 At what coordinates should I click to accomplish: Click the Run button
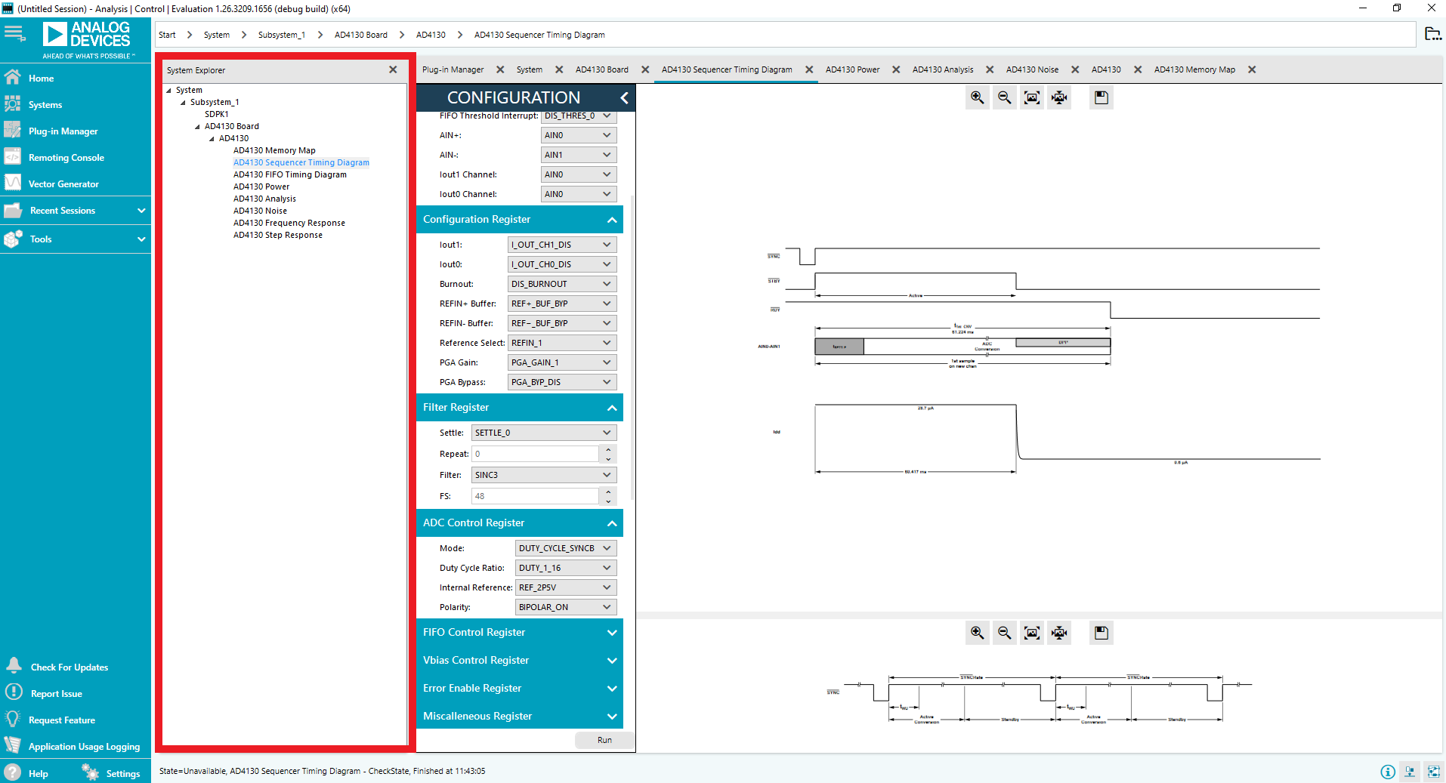pos(604,740)
